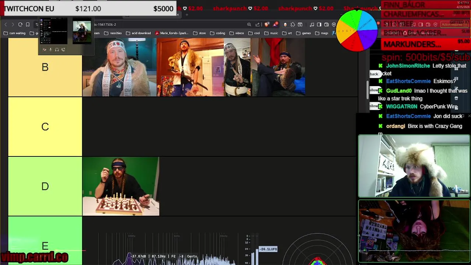Open the 'cool' bookmark folder

click(254, 33)
